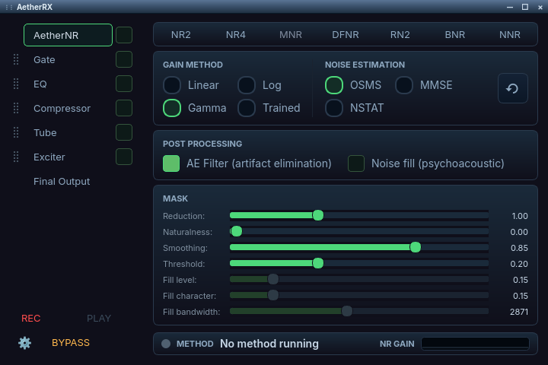Enable the Tube module checkbox
Screen dimensions: 548x365
pos(124,132)
